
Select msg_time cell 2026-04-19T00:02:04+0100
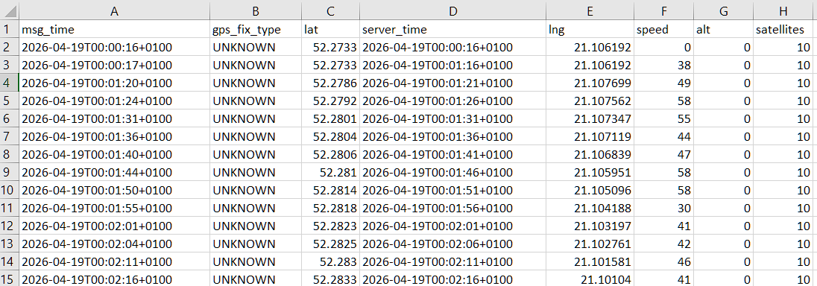coord(114,244)
